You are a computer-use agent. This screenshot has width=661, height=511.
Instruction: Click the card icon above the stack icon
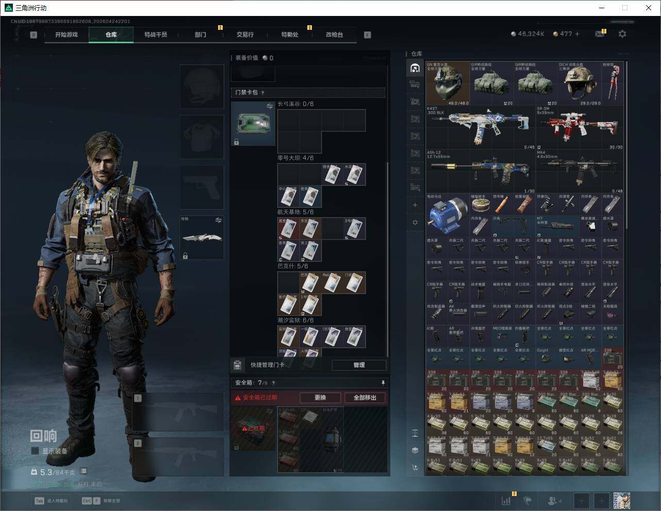click(x=415, y=433)
